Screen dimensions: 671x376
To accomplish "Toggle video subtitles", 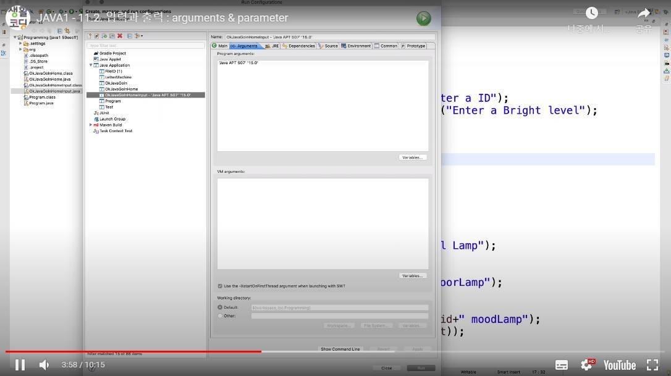I will point(562,365).
